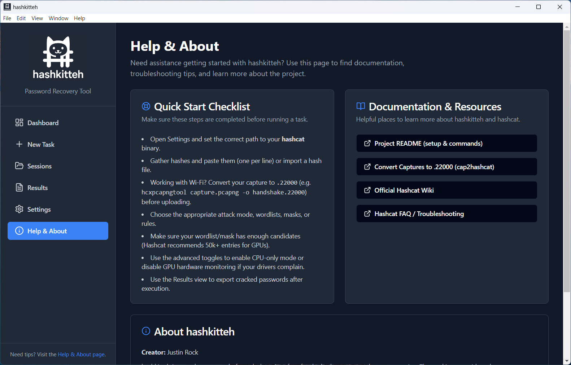The width and height of the screenshot is (571, 365).
Task: Click the Settings gear icon
Action: pyautogui.click(x=19, y=209)
